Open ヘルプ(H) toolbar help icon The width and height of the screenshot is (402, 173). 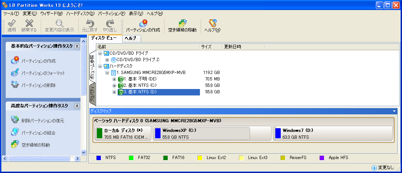click(212, 23)
